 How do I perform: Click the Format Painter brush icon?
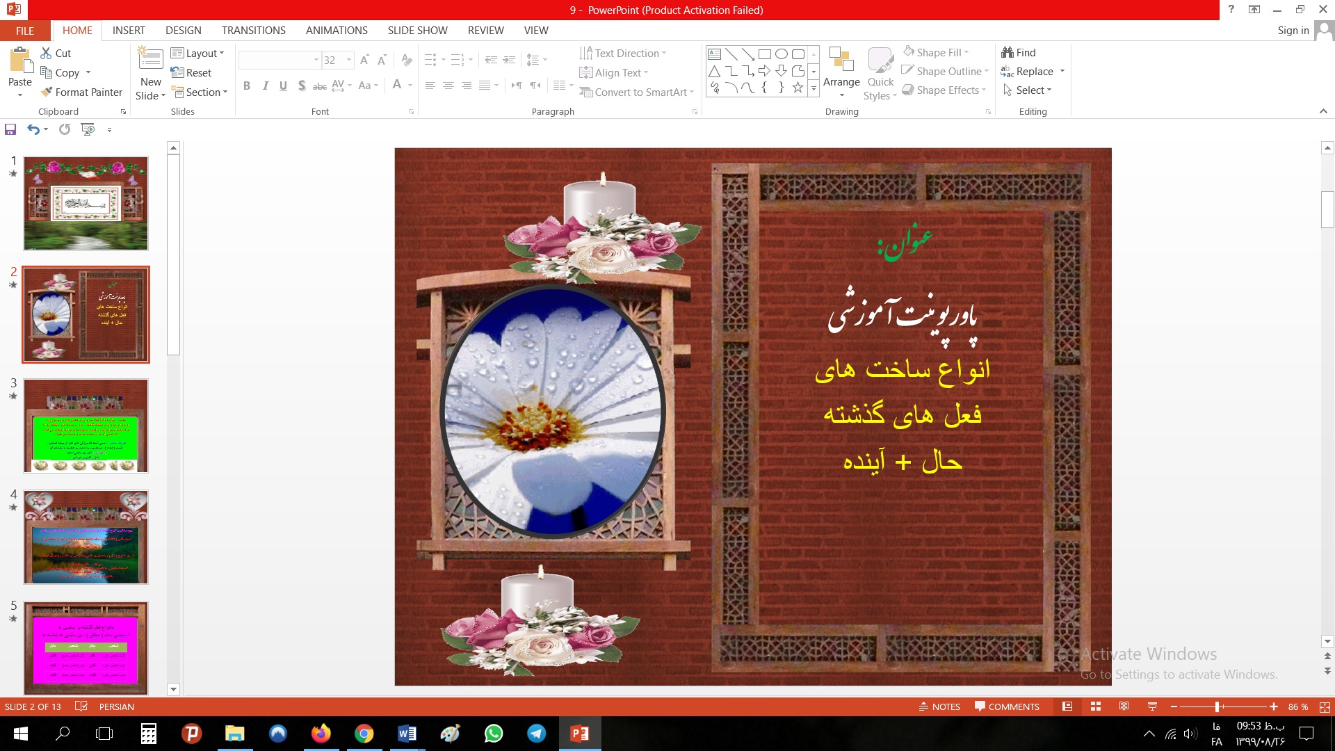click(47, 92)
